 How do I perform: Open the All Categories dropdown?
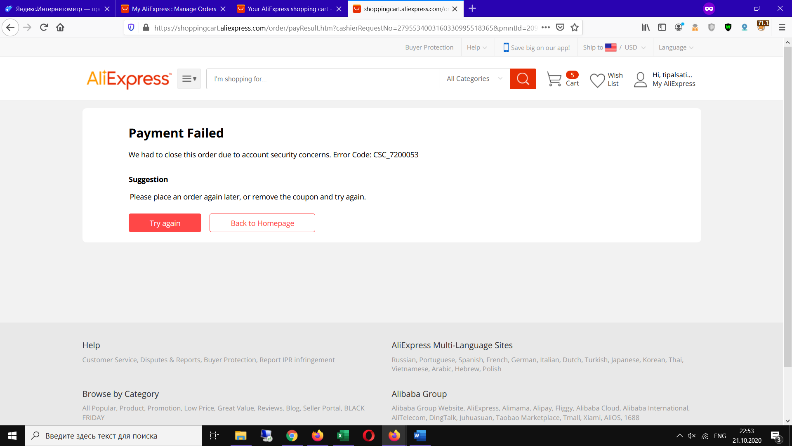(474, 79)
